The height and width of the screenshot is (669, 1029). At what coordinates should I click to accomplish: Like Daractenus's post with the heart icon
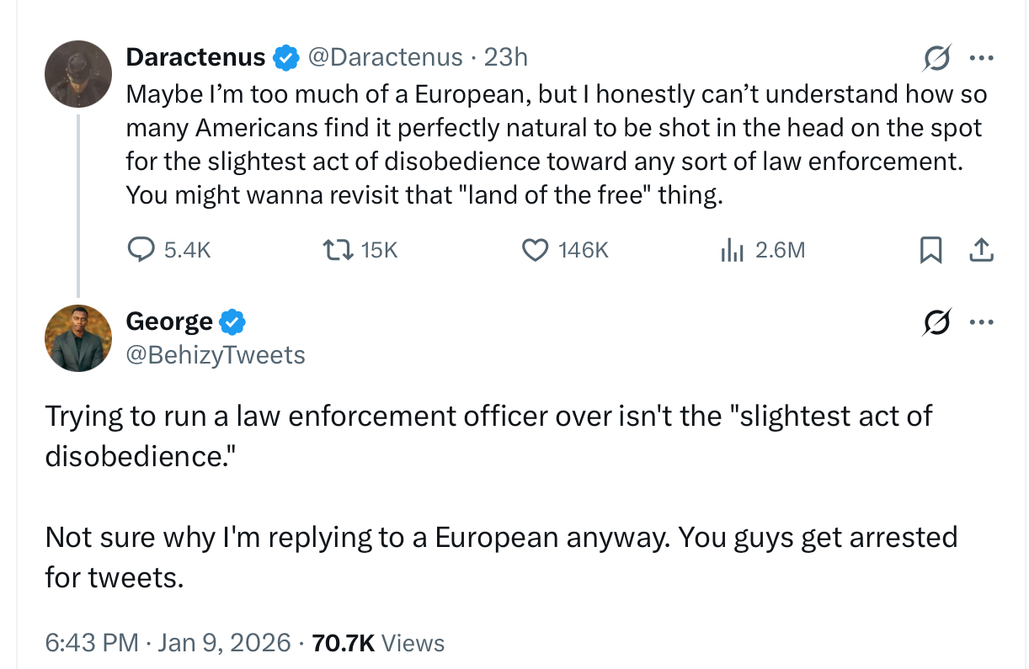(x=536, y=249)
